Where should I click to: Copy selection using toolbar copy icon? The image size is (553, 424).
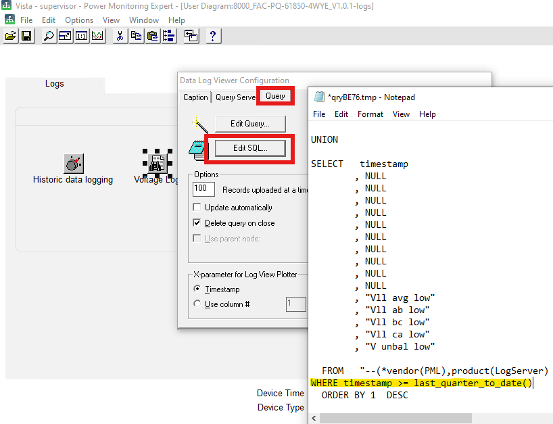tap(136, 36)
